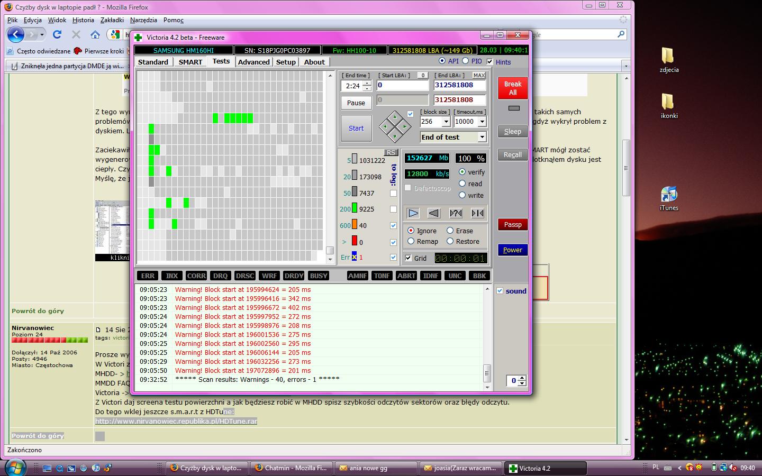This screenshot has height=476, width=762.
Task: Toggle log checkbox for 600 ms blocks
Action: coord(393,225)
